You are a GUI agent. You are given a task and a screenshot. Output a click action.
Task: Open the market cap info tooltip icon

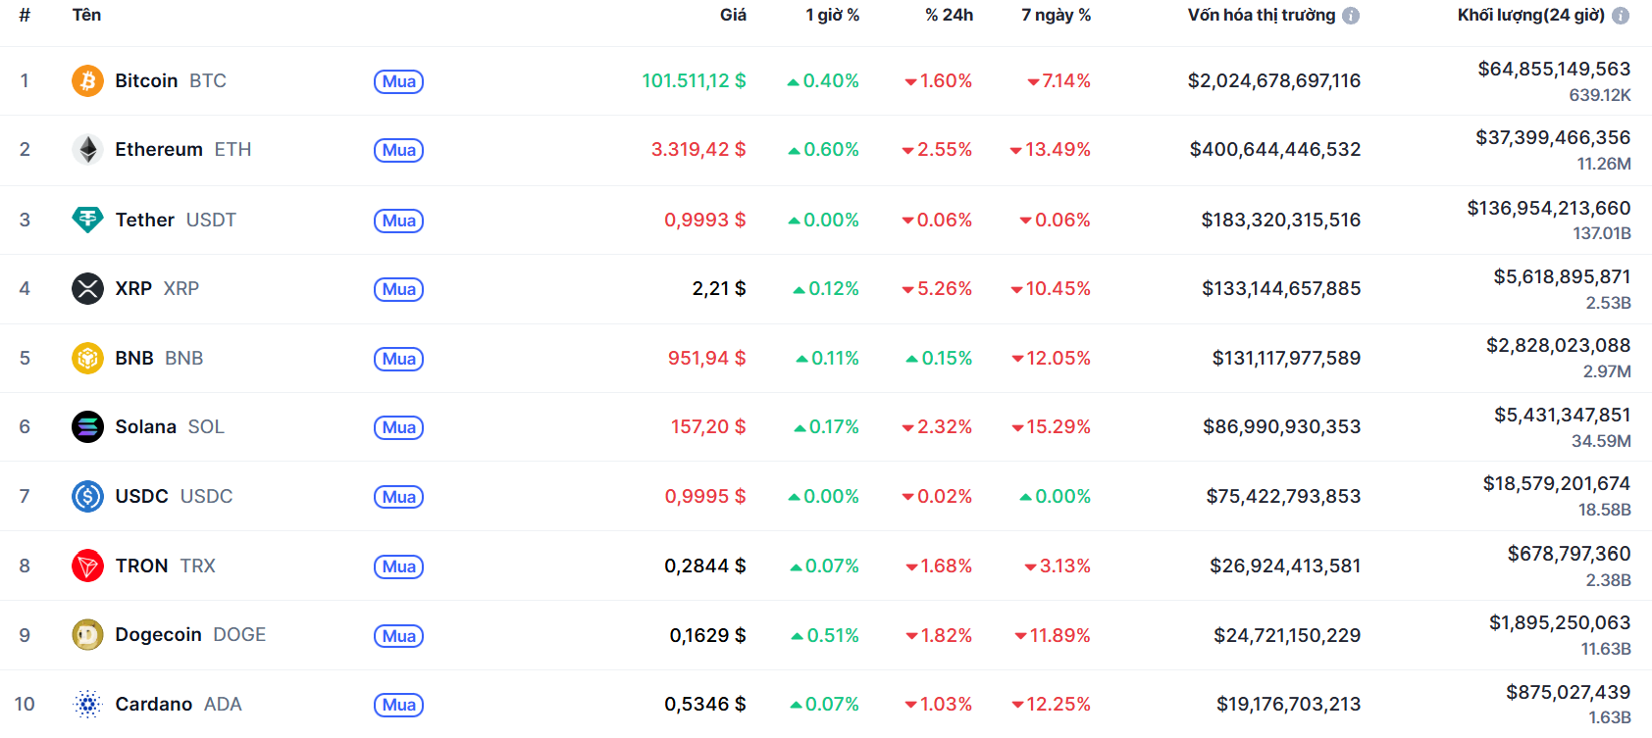(1353, 15)
